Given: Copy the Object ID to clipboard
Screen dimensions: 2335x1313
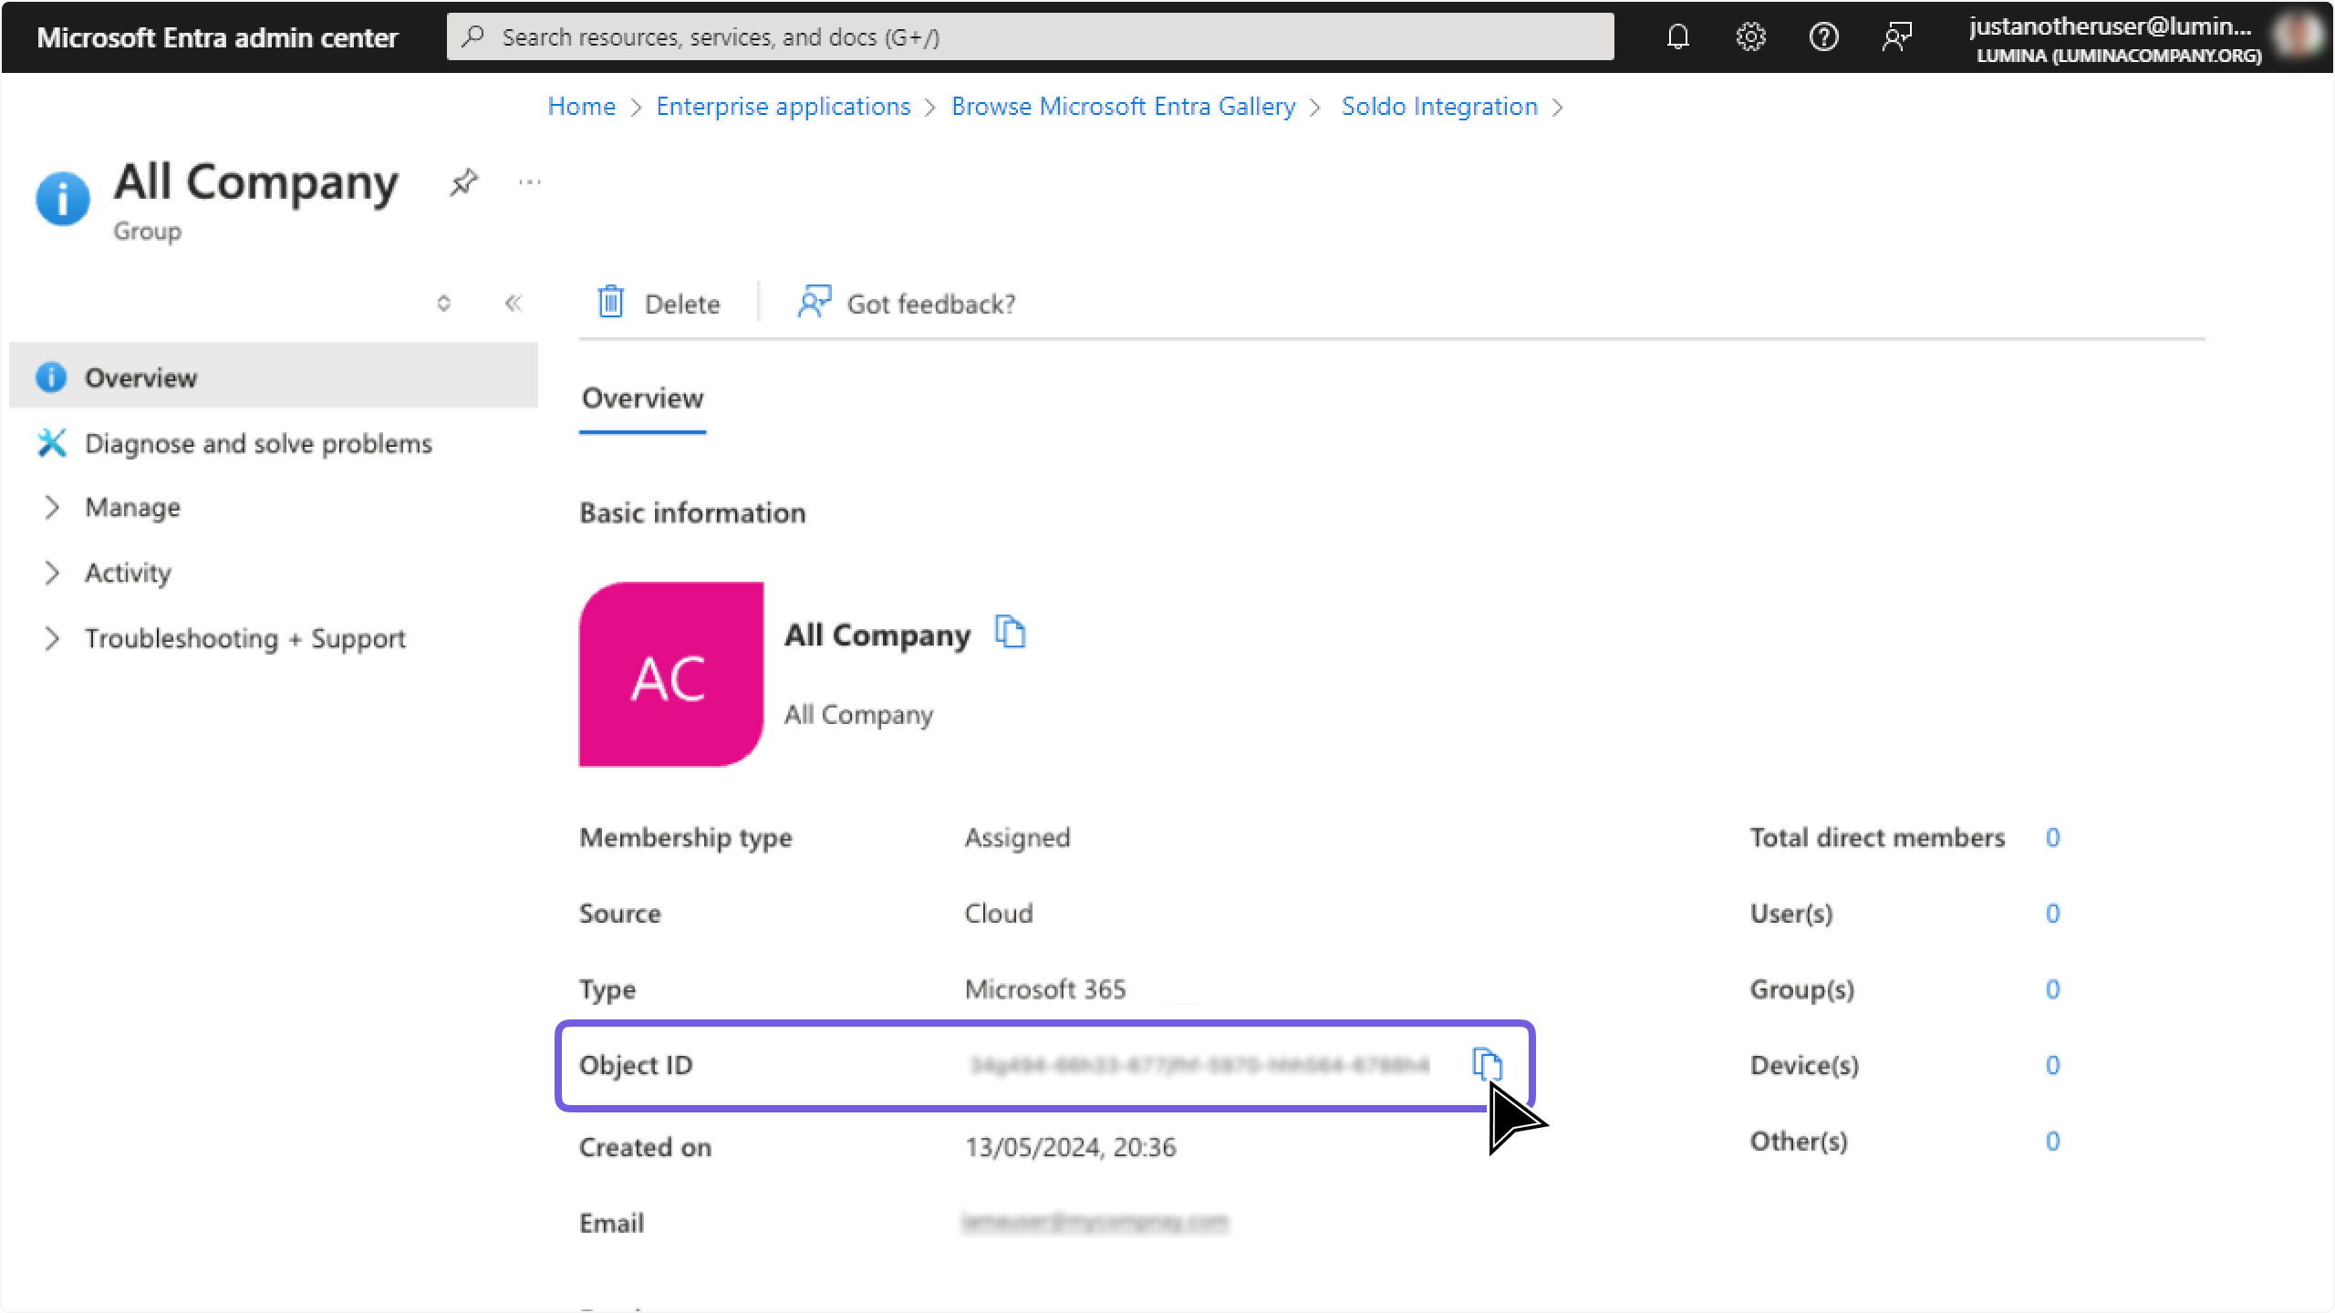Looking at the screenshot, I should 1487,1064.
